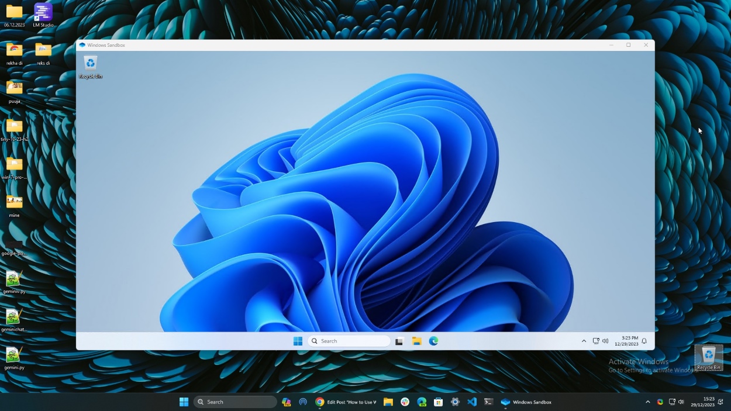731x411 pixels.
Task: Open Visual Studio Code from the host taskbar
Action: [x=472, y=402]
